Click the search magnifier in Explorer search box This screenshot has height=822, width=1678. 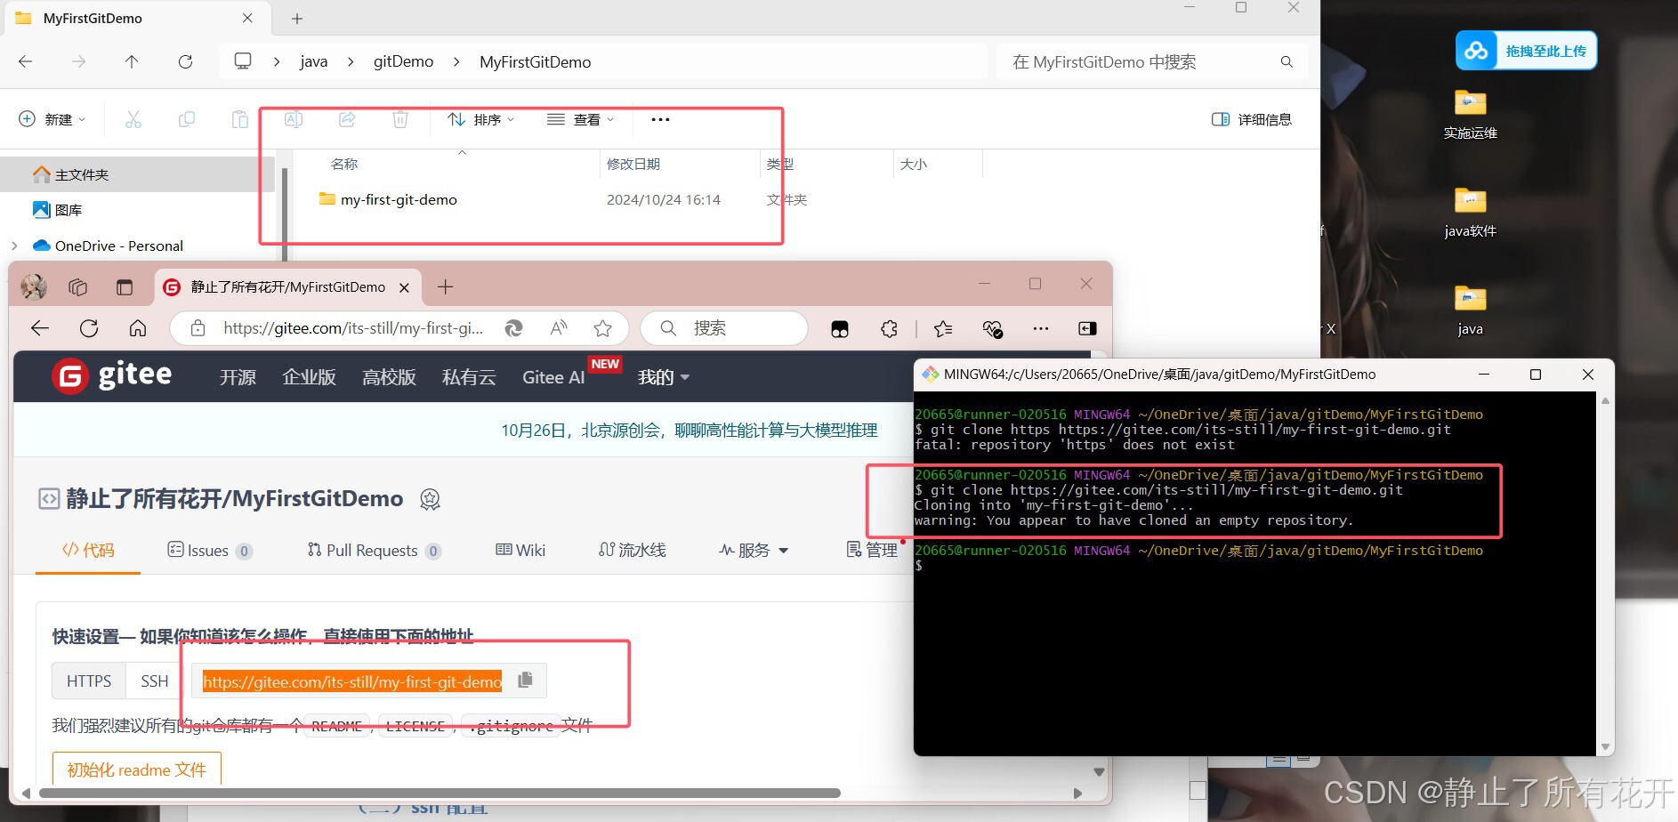1287,62
